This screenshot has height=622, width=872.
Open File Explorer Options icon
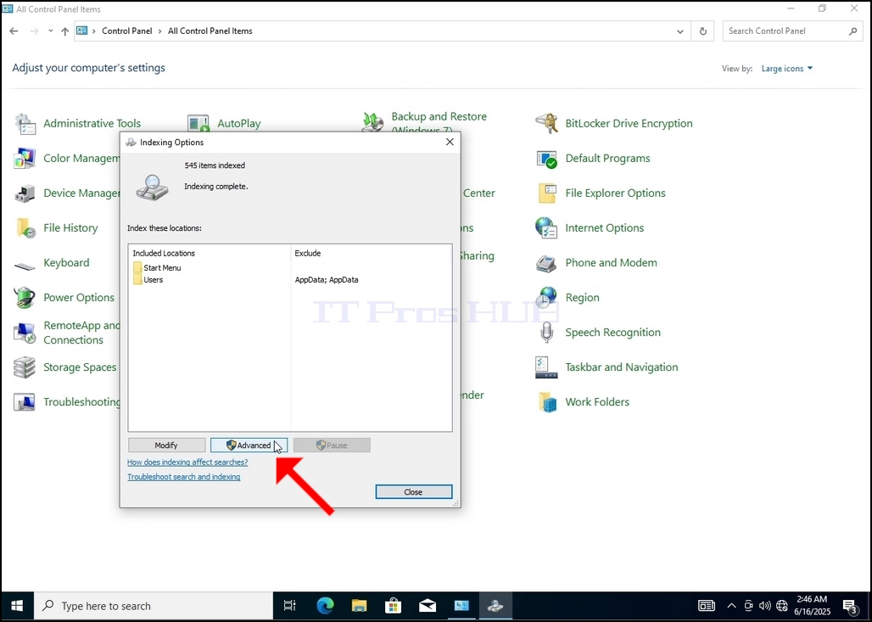(x=546, y=193)
